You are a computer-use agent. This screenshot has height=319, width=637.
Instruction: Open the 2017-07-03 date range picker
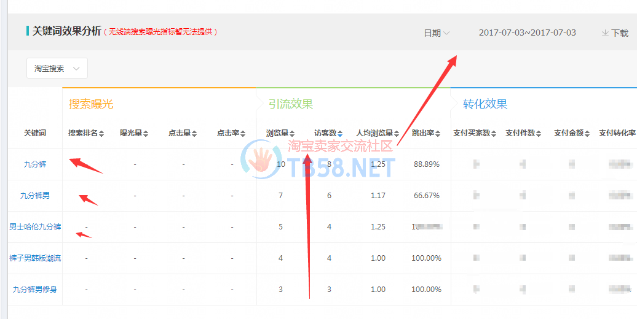[x=527, y=33]
